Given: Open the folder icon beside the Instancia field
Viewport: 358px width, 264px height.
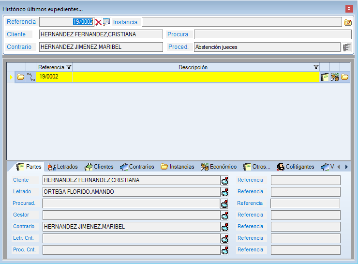Looking at the screenshot, I should (x=347, y=22).
